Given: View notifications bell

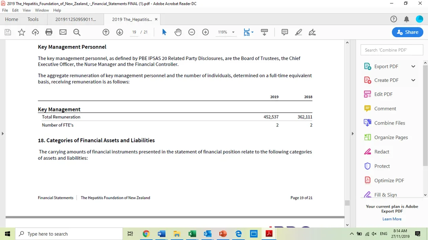Looking at the screenshot, I should click(x=407, y=19).
